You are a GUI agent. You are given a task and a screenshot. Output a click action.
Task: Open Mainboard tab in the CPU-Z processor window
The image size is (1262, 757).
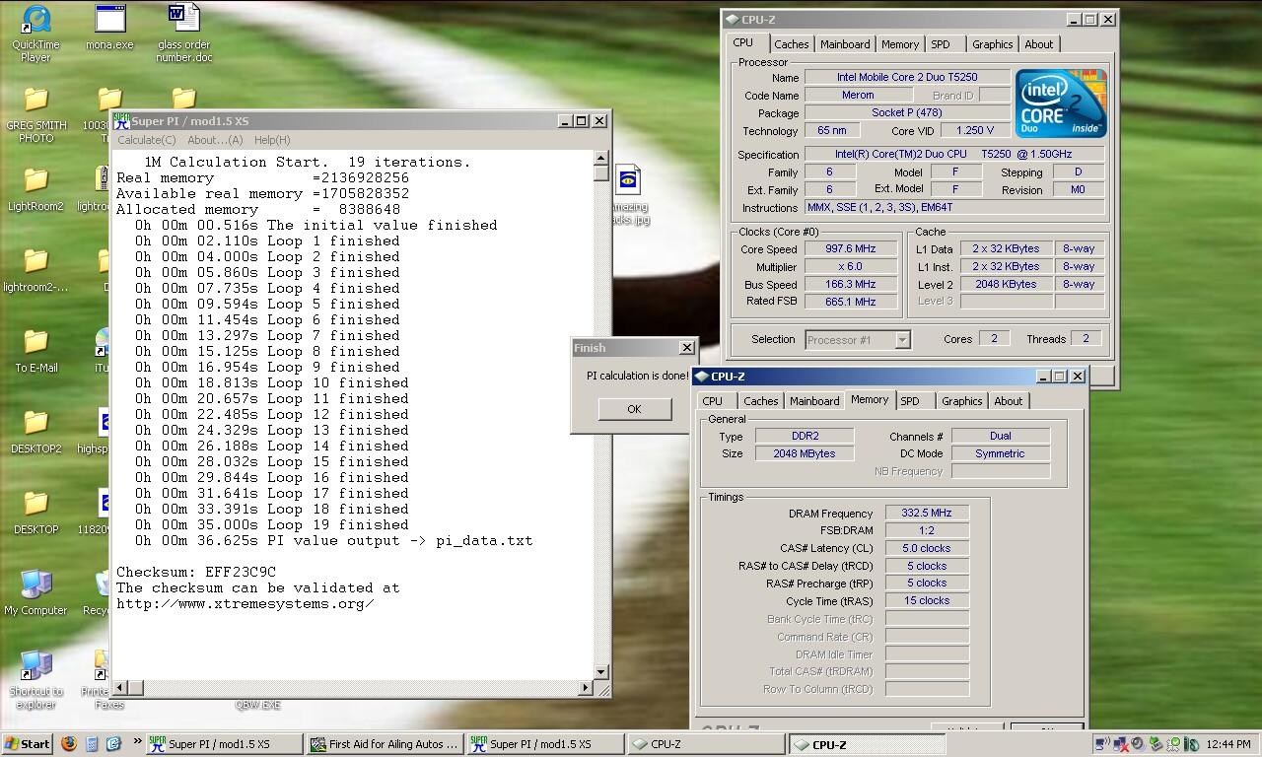(x=845, y=44)
